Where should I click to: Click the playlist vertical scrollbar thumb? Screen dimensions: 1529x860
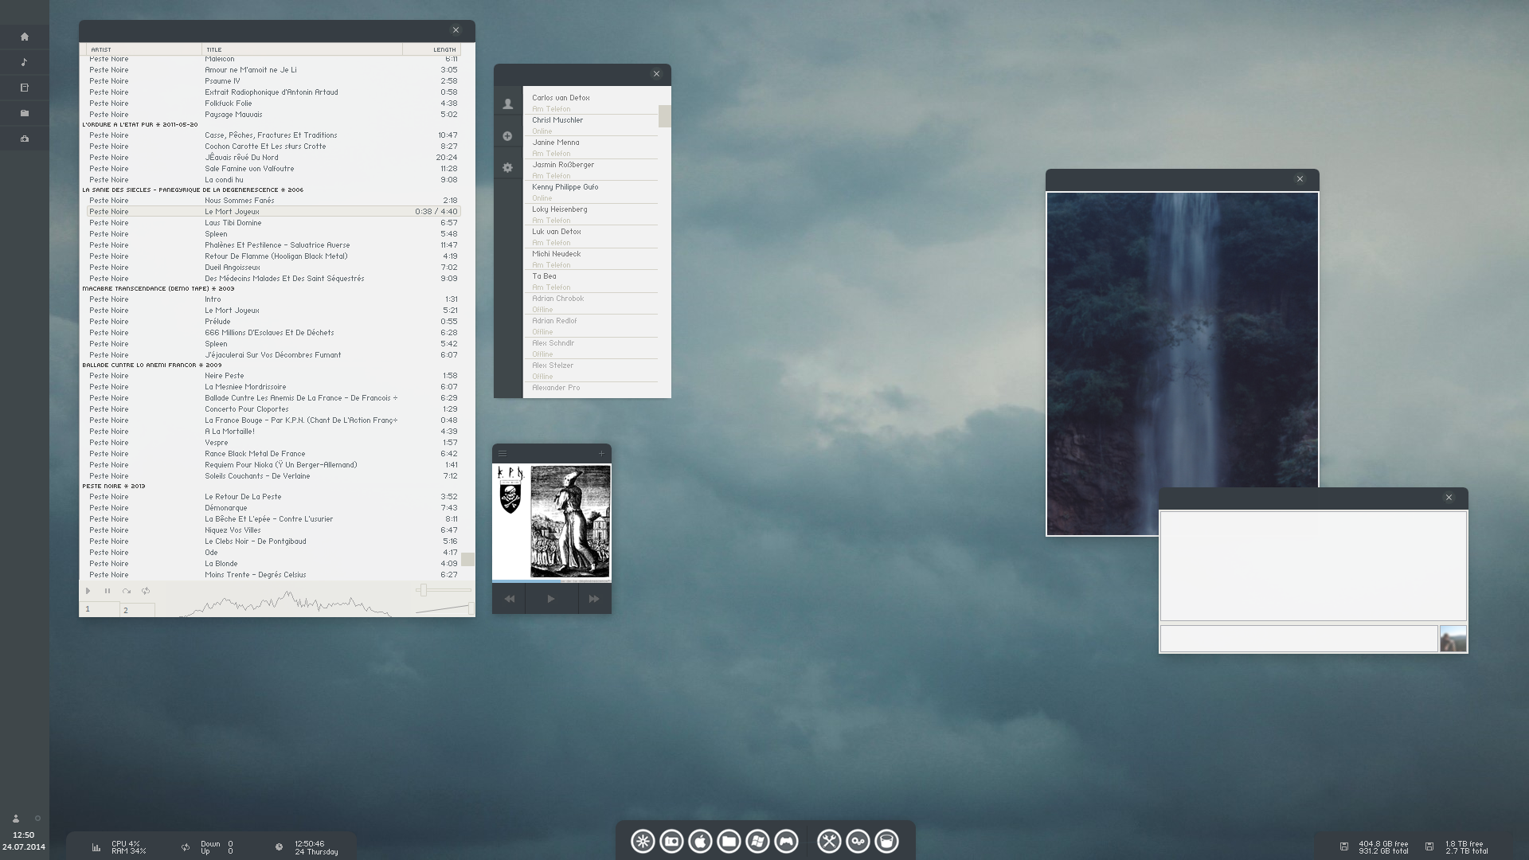[468, 559]
